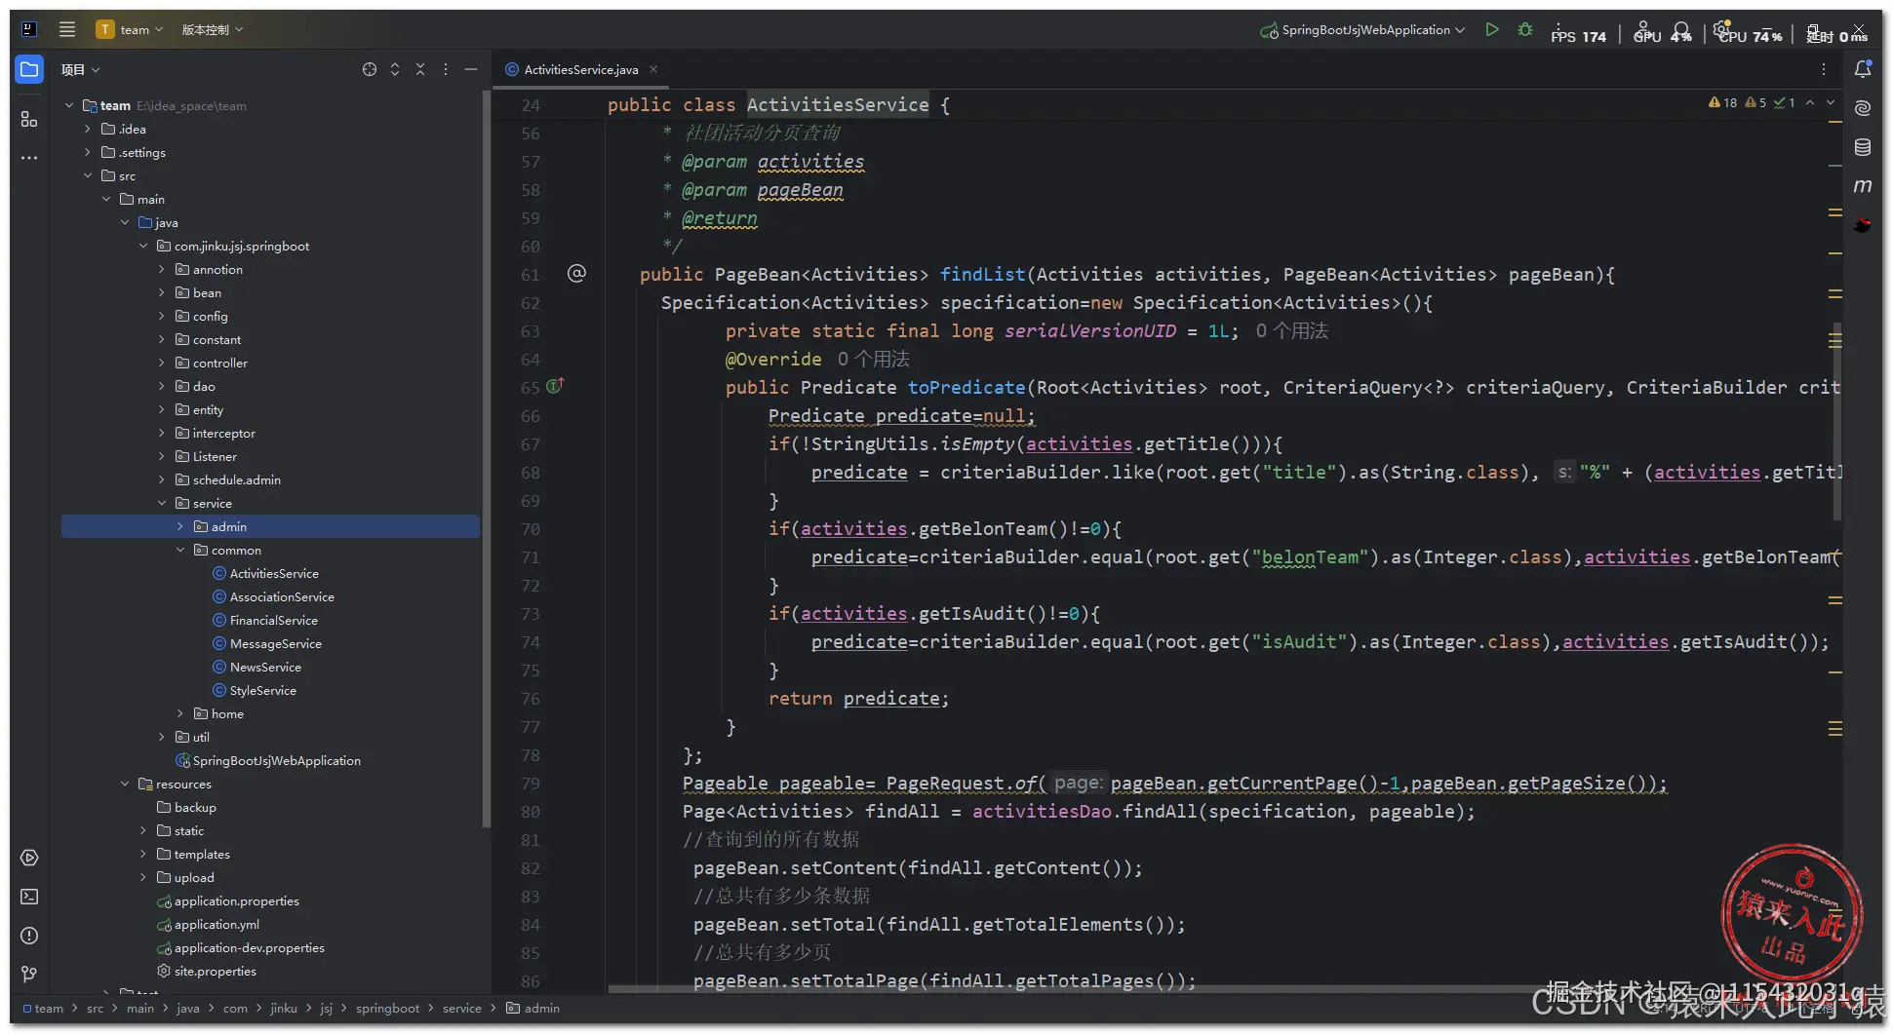Hide the project tool window

click(x=471, y=69)
